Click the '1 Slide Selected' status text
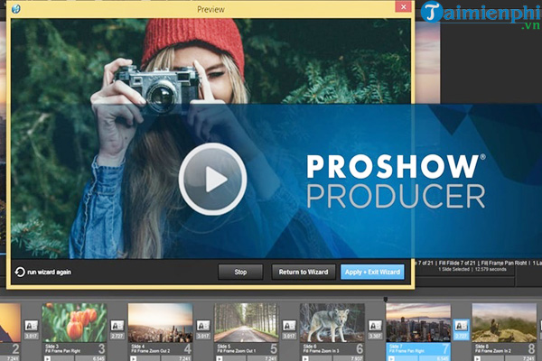Image resolution: width=542 pixels, height=361 pixels. click(x=453, y=269)
